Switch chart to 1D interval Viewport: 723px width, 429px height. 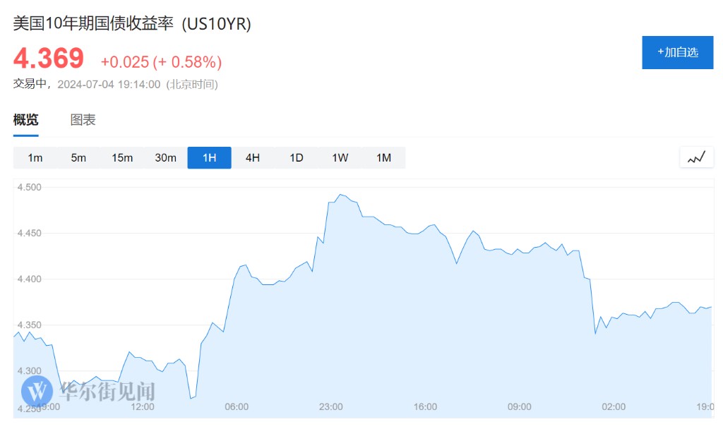point(297,157)
